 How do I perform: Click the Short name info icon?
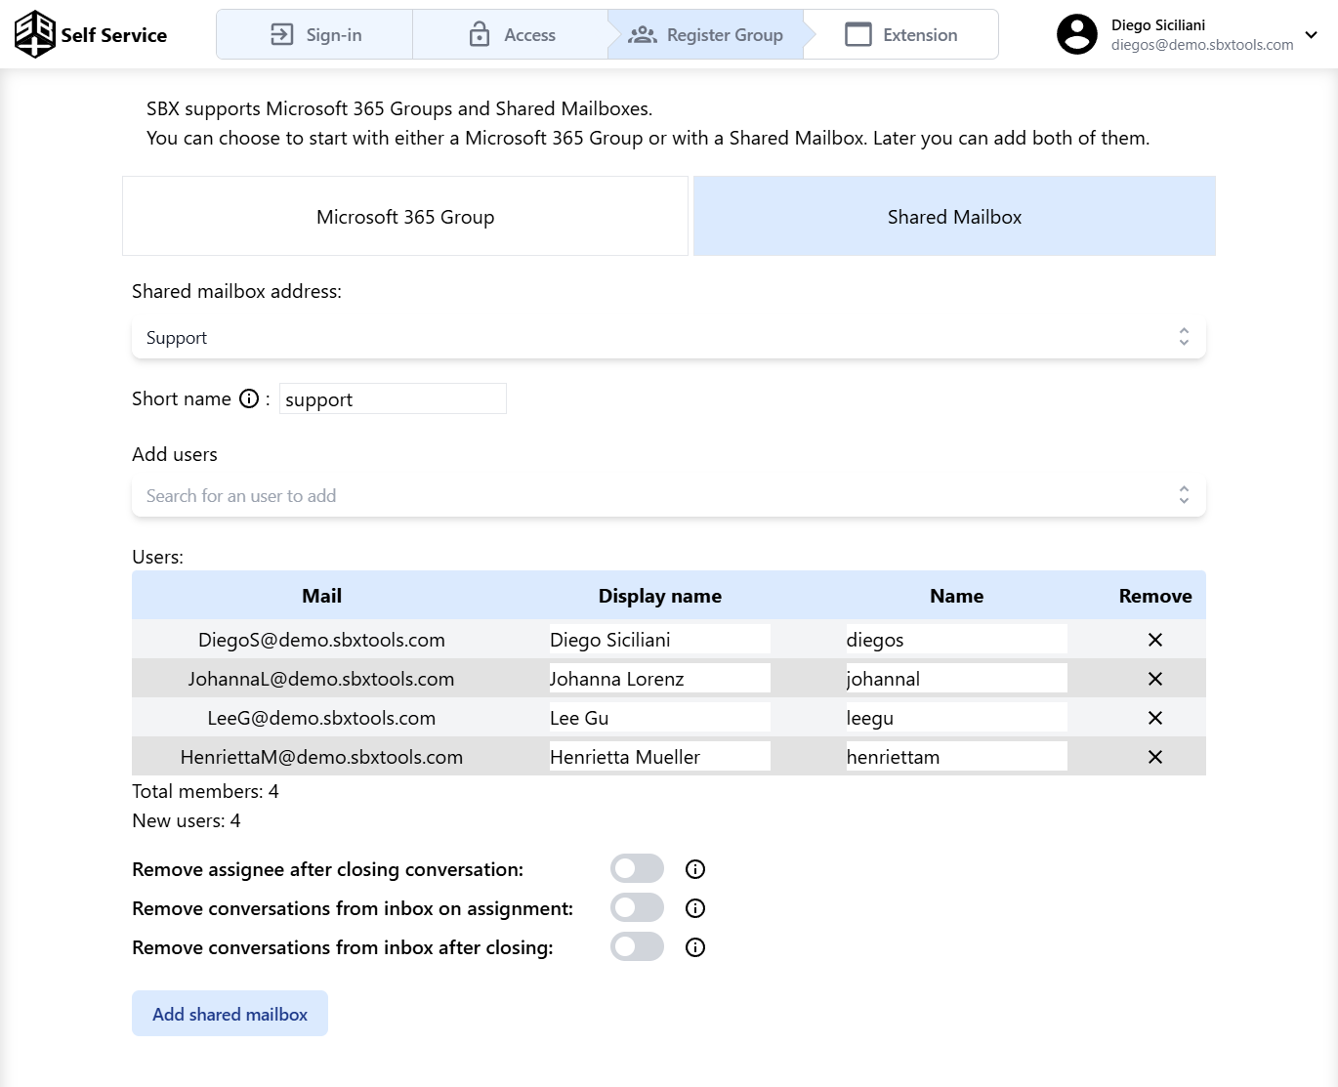pos(249,398)
